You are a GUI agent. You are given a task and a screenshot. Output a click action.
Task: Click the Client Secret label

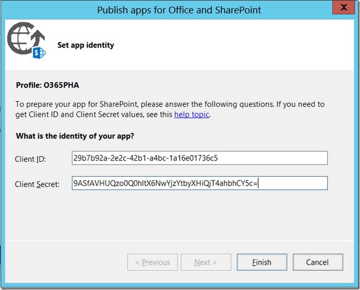coord(37,184)
